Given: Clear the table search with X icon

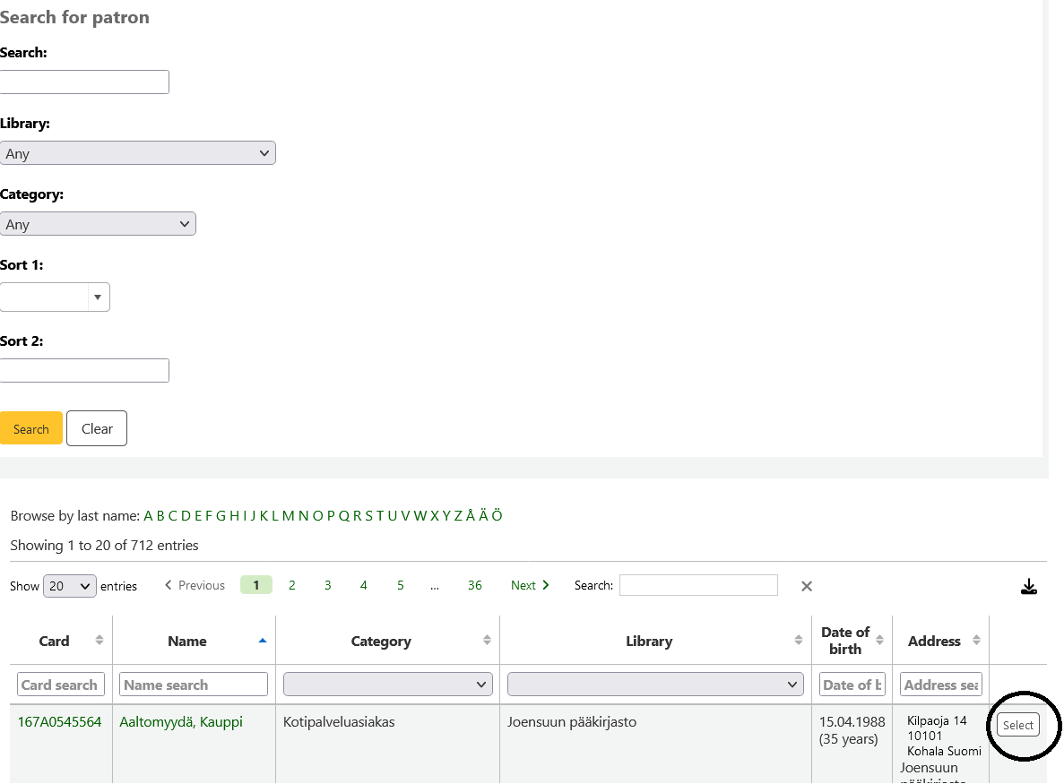Looking at the screenshot, I should pyautogui.click(x=806, y=586).
